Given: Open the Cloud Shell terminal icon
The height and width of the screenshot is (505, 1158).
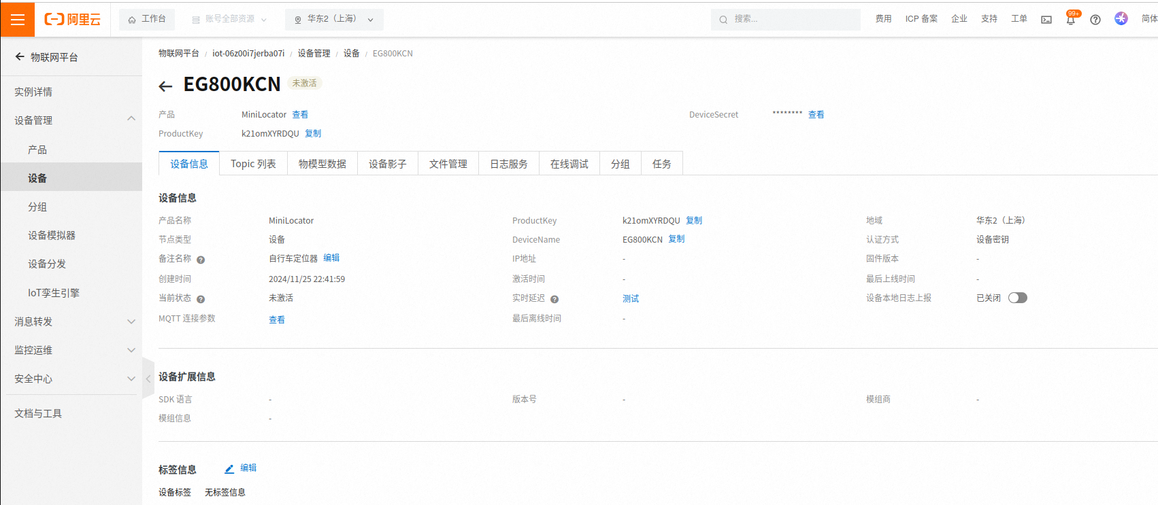Looking at the screenshot, I should [x=1046, y=20].
